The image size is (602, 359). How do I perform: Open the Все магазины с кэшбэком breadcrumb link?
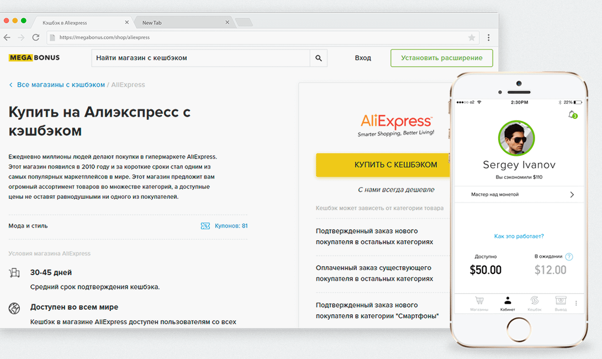tap(61, 85)
